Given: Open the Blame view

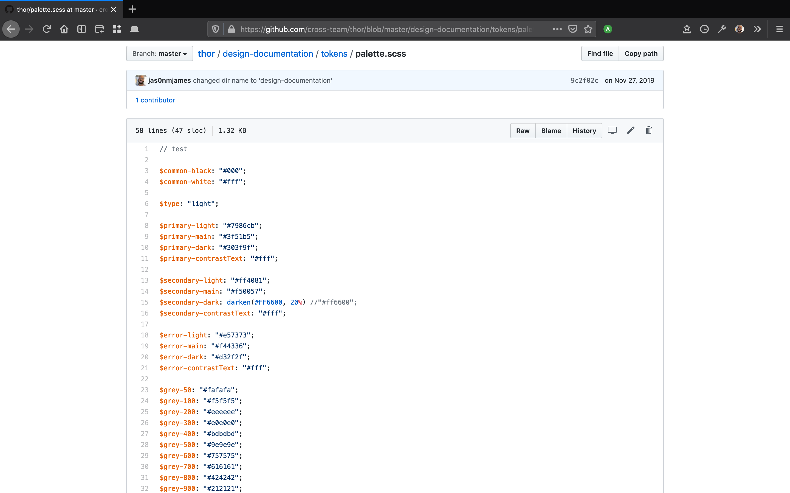Looking at the screenshot, I should click(551, 131).
